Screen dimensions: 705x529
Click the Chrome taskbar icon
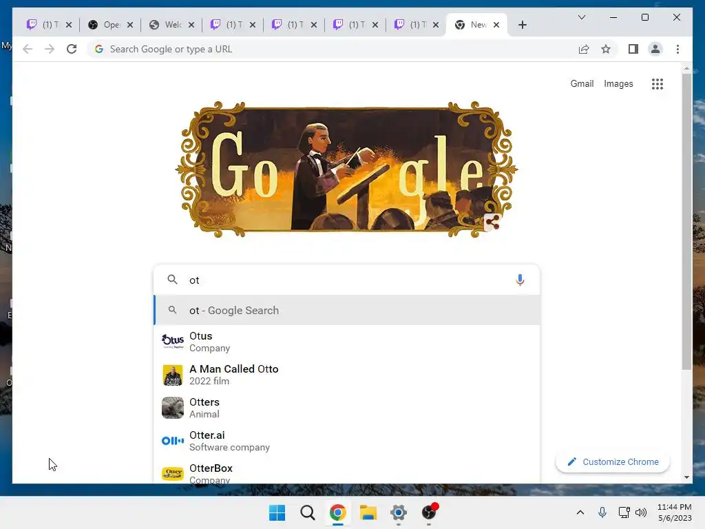337,512
